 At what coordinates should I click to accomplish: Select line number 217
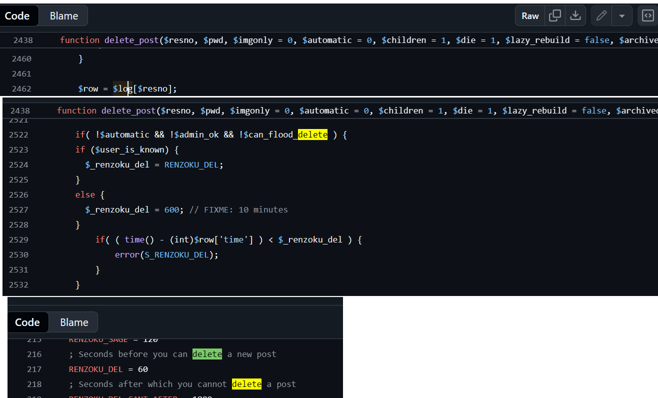(34, 369)
